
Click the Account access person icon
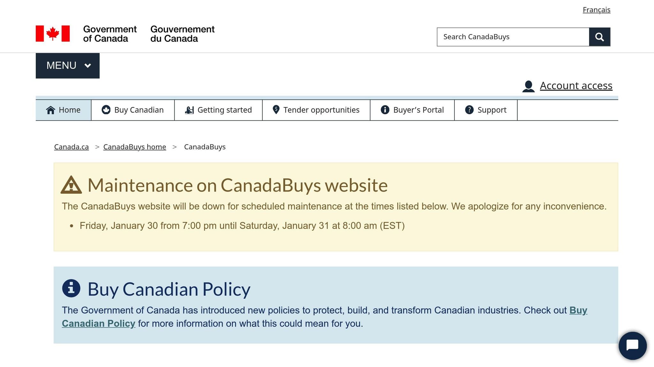[529, 86]
